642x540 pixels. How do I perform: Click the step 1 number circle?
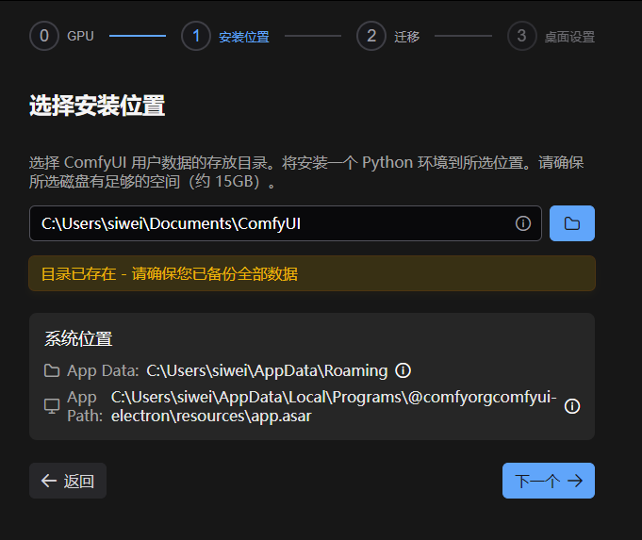pos(196,37)
